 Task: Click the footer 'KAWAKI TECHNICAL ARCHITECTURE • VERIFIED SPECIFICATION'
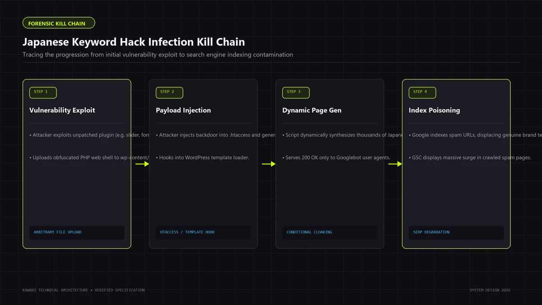pyautogui.click(x=84, y=290)
